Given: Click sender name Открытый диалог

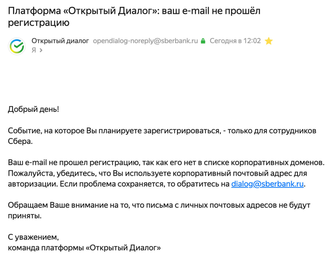Looking at the screenshot, I should 60,41.
